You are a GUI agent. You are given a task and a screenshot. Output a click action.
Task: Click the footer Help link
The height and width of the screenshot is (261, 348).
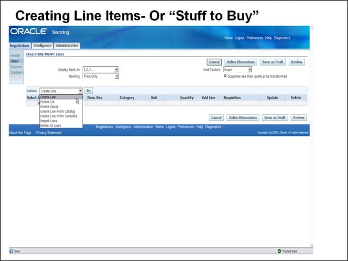tap(200, 127)
